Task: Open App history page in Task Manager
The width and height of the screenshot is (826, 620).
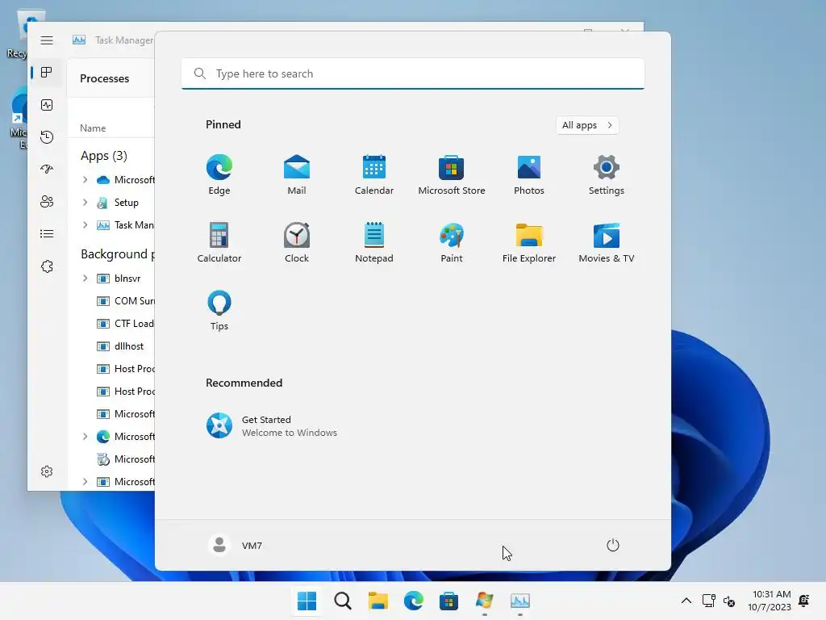Action: (47, 137)
